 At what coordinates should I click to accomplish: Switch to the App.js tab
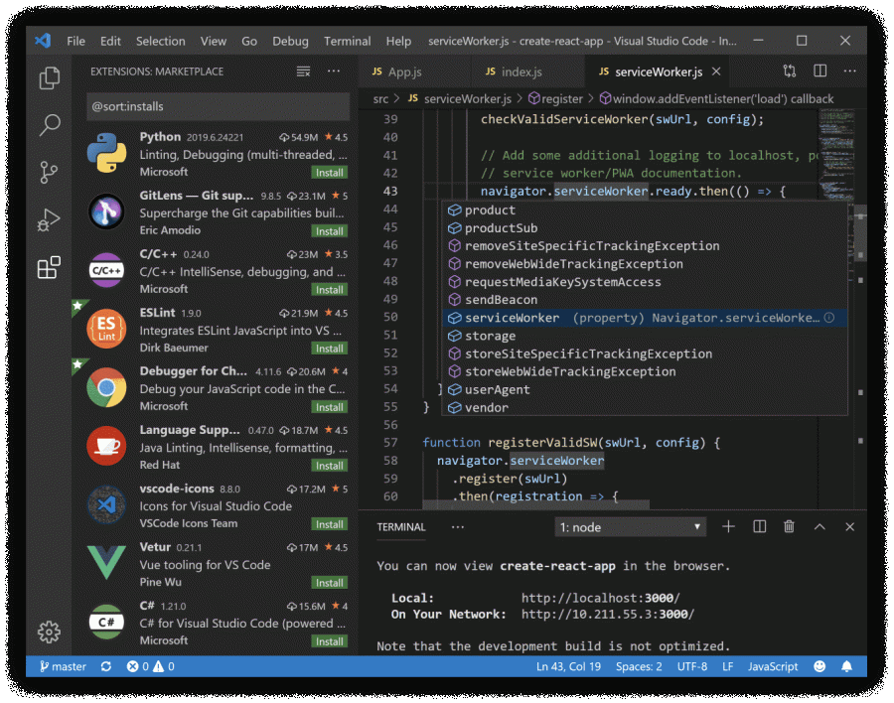414,71
